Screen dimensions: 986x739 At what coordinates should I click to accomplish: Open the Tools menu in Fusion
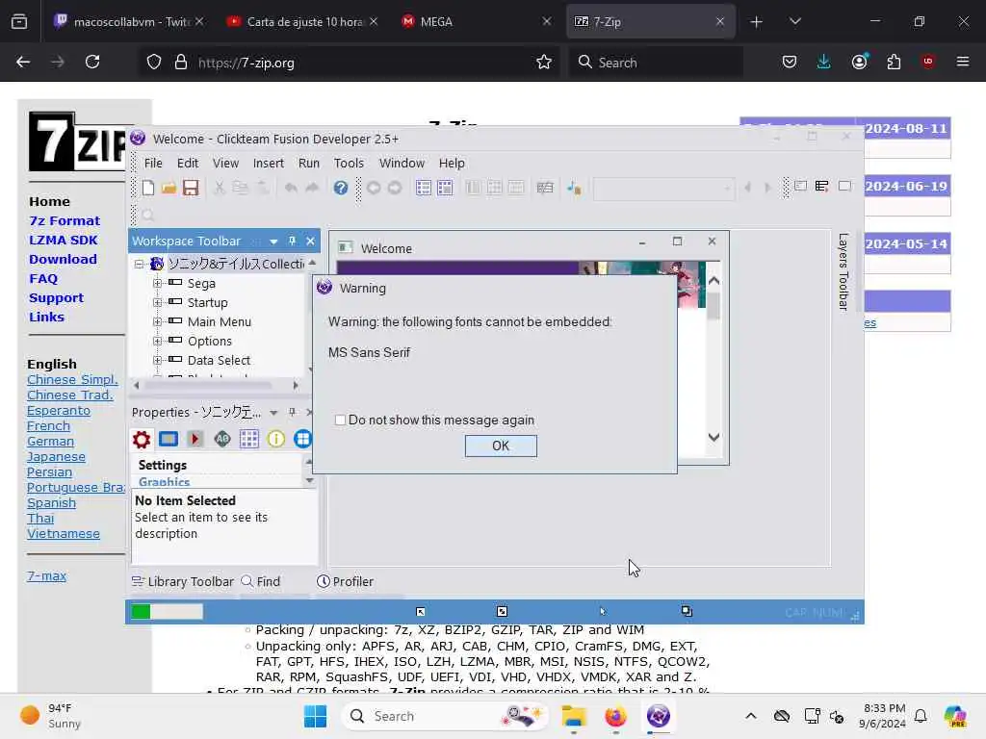pos(349,163)
